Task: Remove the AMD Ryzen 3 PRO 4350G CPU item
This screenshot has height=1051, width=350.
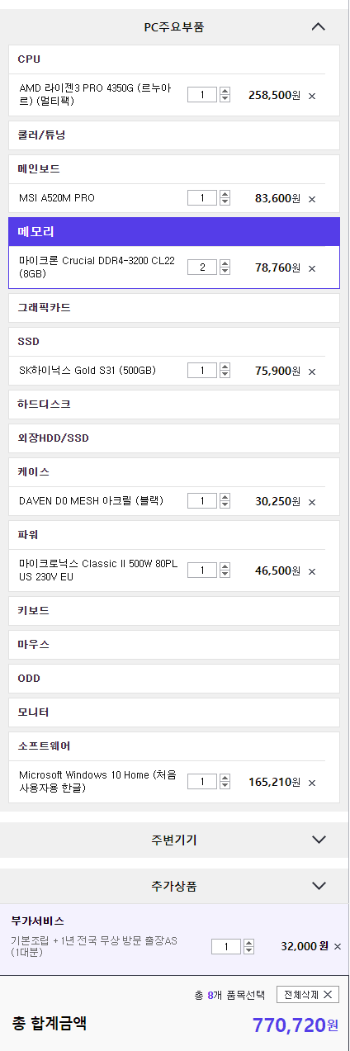Action: click(312, 96)
